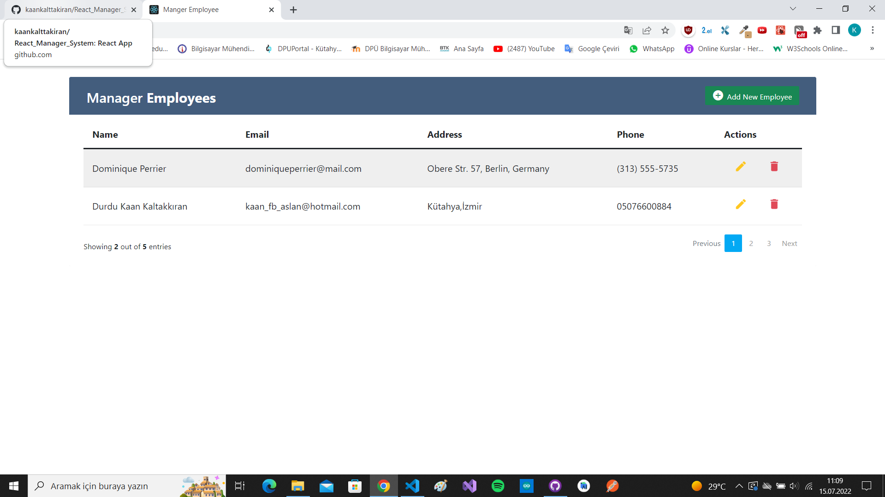Click Next to see more entries
The width and height of the screenshot is (885, 497).
coord(789,243)
